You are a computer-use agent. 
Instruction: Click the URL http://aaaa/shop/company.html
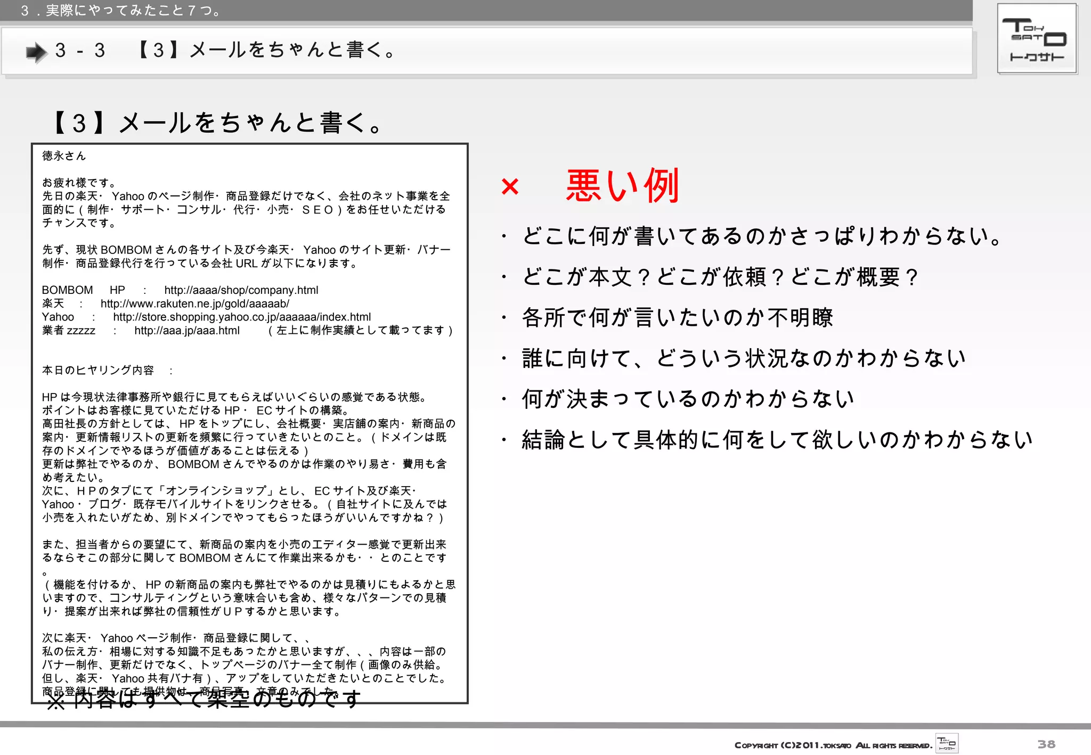241,290
